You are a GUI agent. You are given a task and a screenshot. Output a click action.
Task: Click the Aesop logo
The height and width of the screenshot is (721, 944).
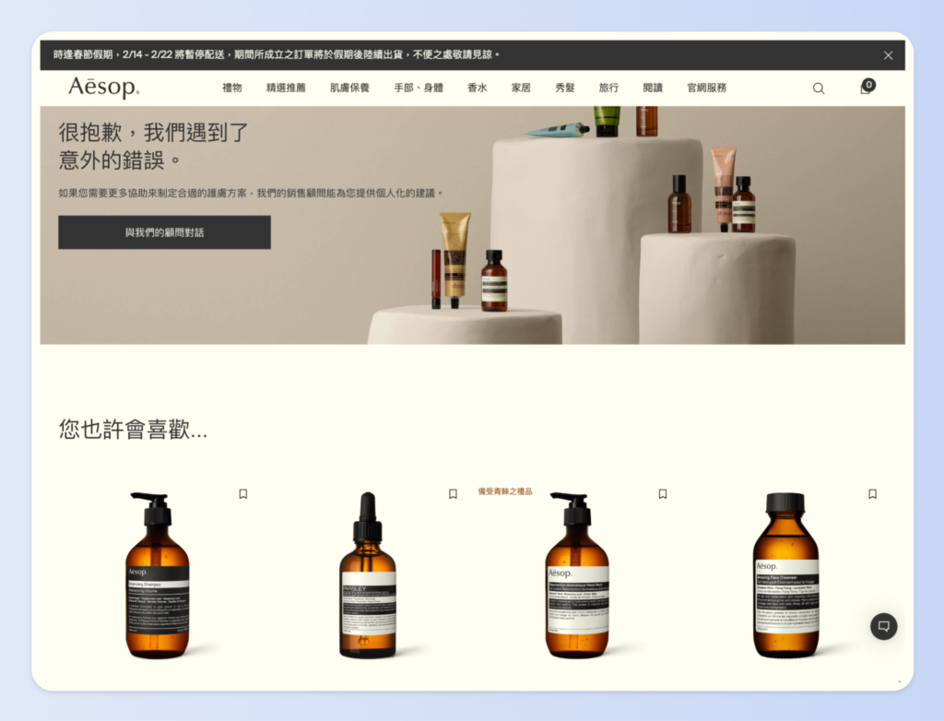tap(103, 88)
